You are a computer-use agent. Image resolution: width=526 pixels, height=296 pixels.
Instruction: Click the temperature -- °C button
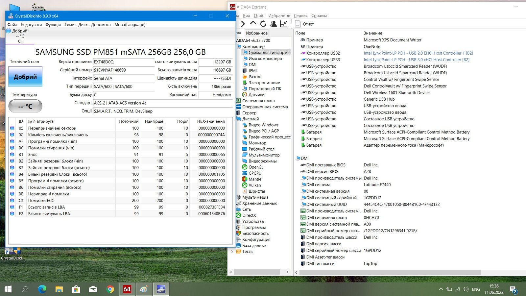[25, 106]
